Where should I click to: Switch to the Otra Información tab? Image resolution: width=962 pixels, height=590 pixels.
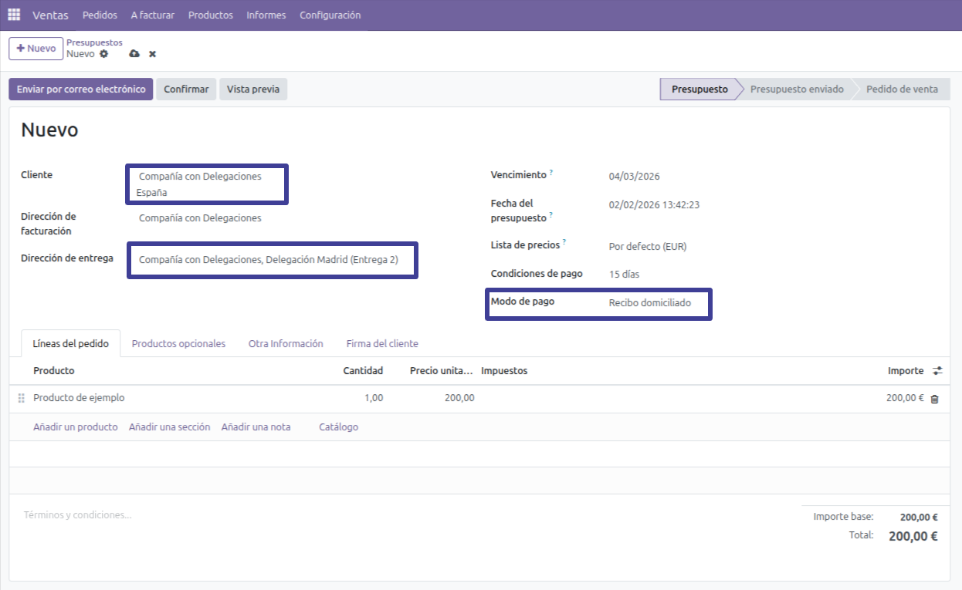286,343
